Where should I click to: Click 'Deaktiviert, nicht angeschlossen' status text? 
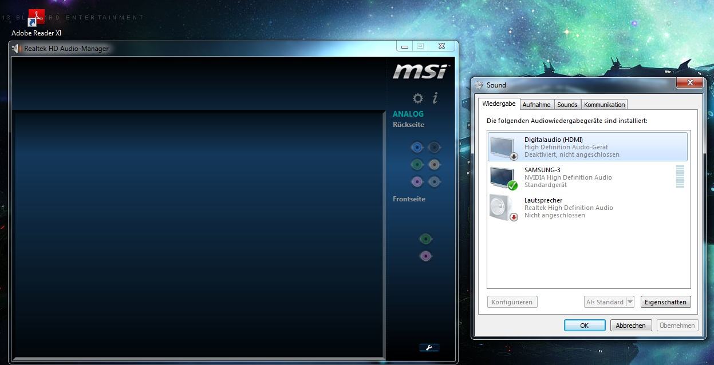tap(572, 154)
